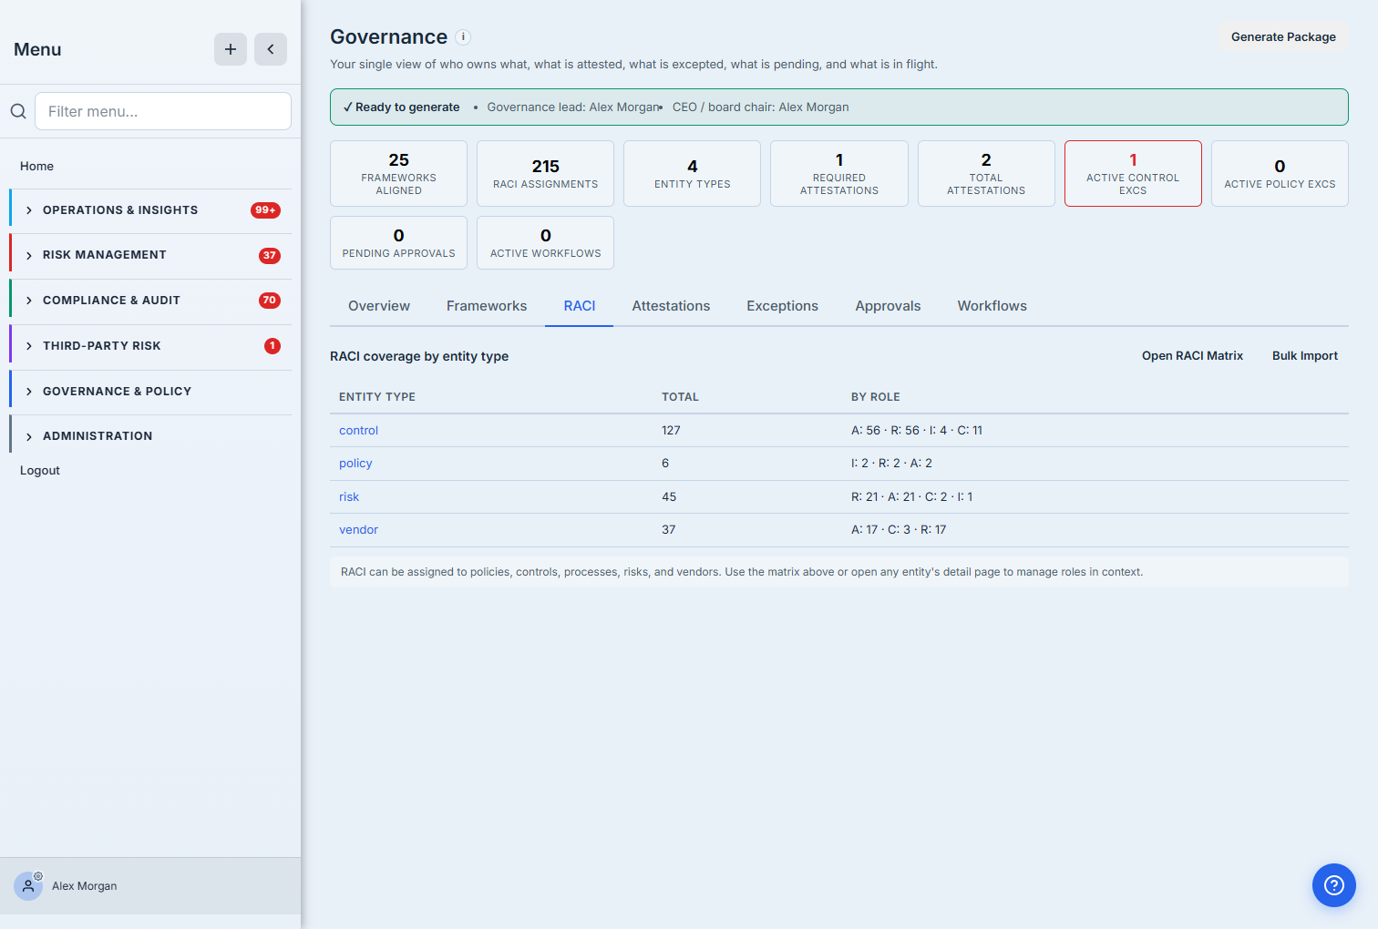This screenshot has height=929, width=1378.
Task: Expand the Third-Party Risk chevron
Action: point(29,346)
